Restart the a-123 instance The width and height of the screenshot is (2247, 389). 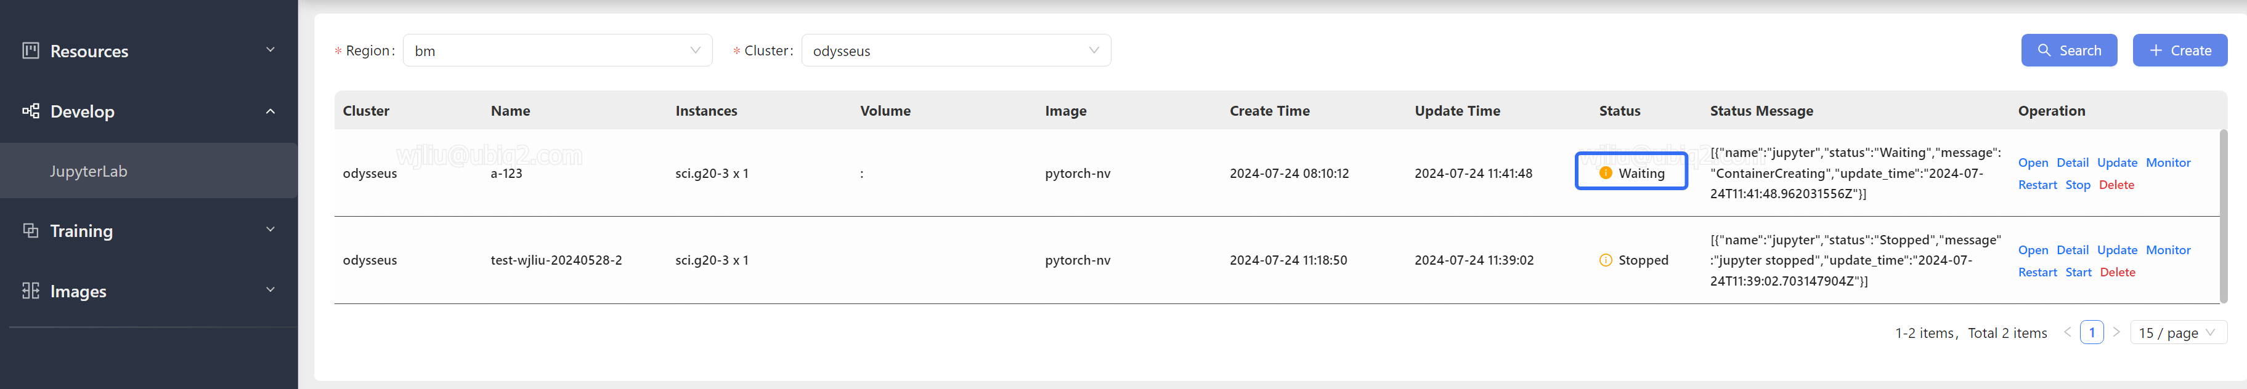[2038, 185]
